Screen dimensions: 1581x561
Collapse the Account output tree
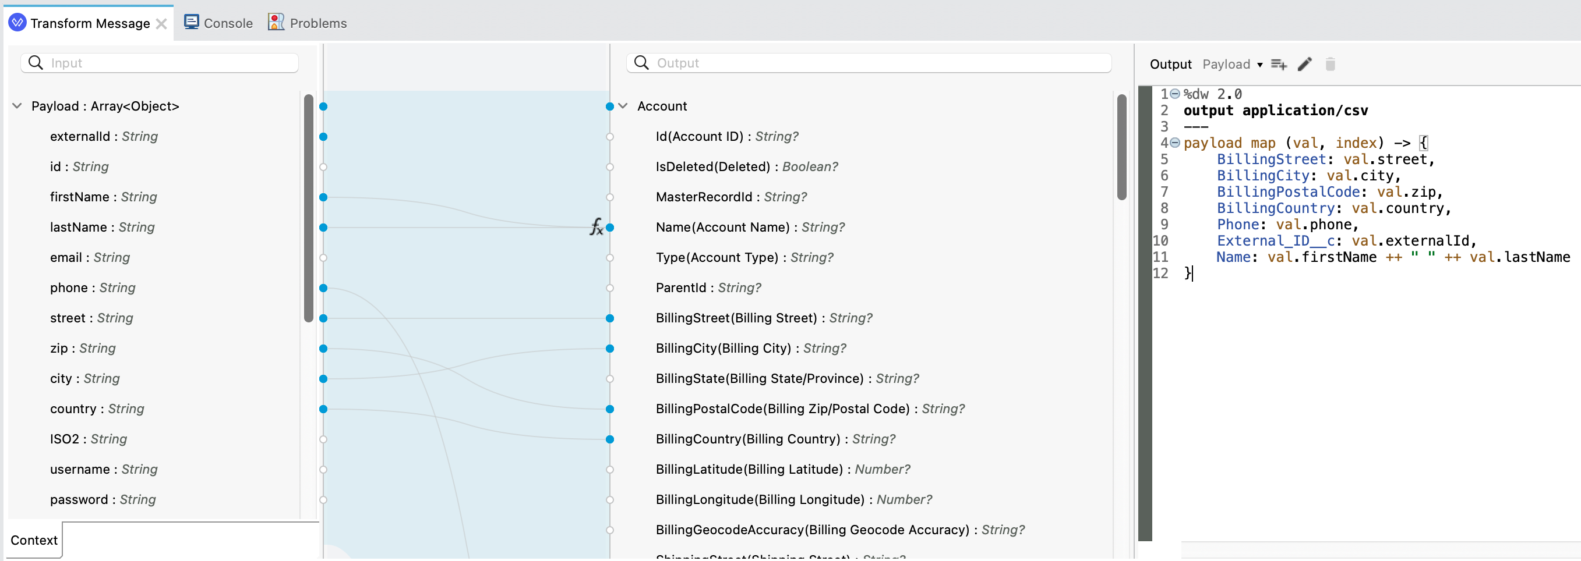coord(623,105)
